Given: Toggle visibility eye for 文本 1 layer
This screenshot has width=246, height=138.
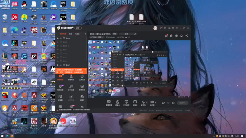Looking at the screenshot, I should 58,65.
